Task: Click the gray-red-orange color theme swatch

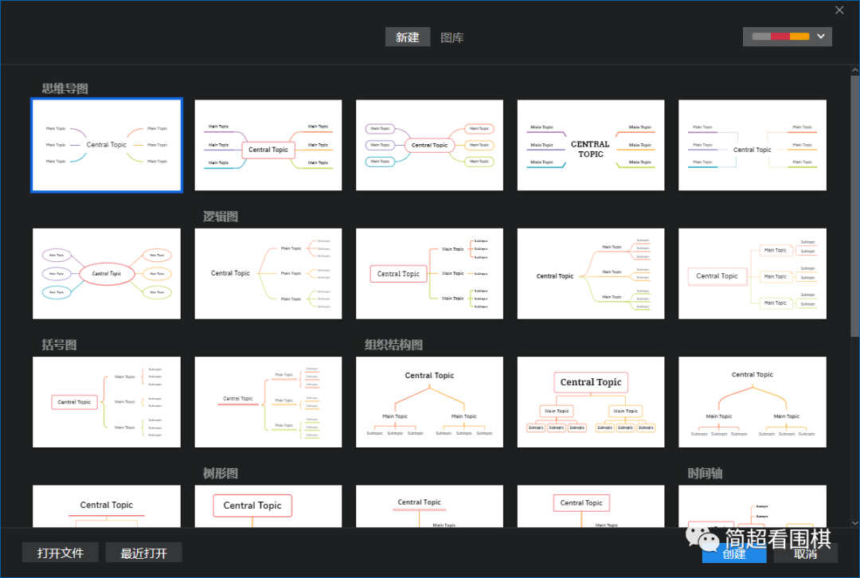Action: tap(780, 36)
